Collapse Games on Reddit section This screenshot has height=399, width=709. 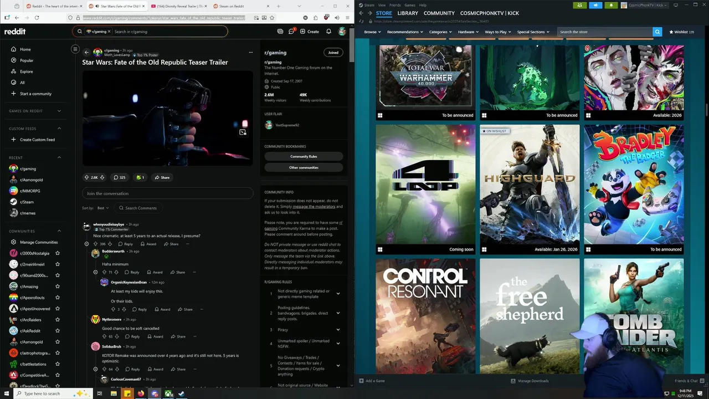click(59, 111)
